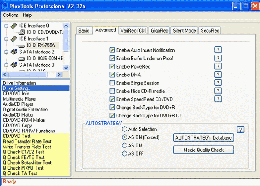Select Q-Check C1/C2 Test
Image resolution: width=260 pixels, height=186 pixels.
click(x=36, y=152)
